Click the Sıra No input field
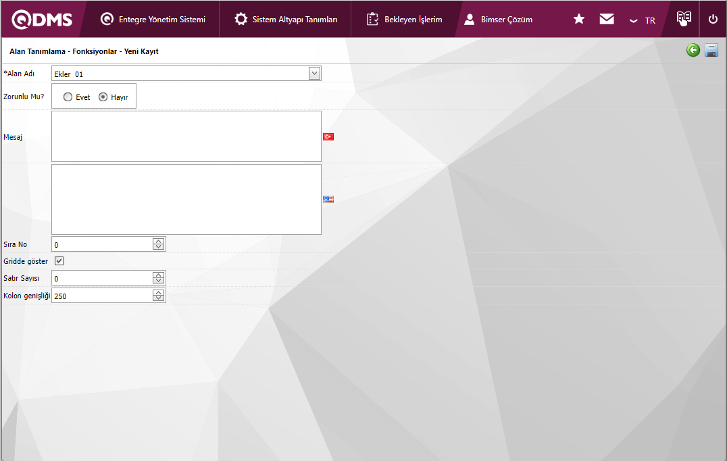This screenshot has height=461, width=727. pyautogui.click(x=102, y=244)
